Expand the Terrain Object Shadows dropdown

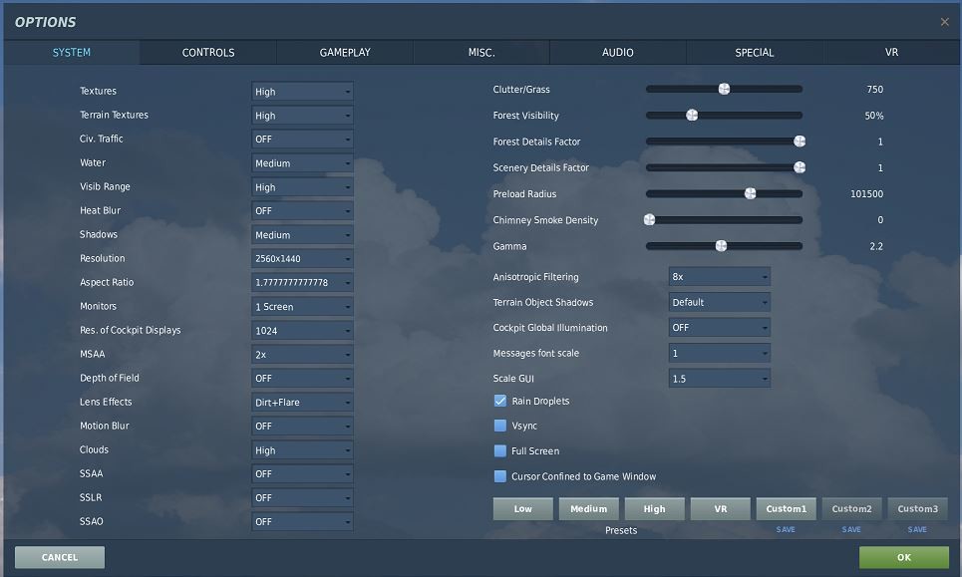pos(719,302)
